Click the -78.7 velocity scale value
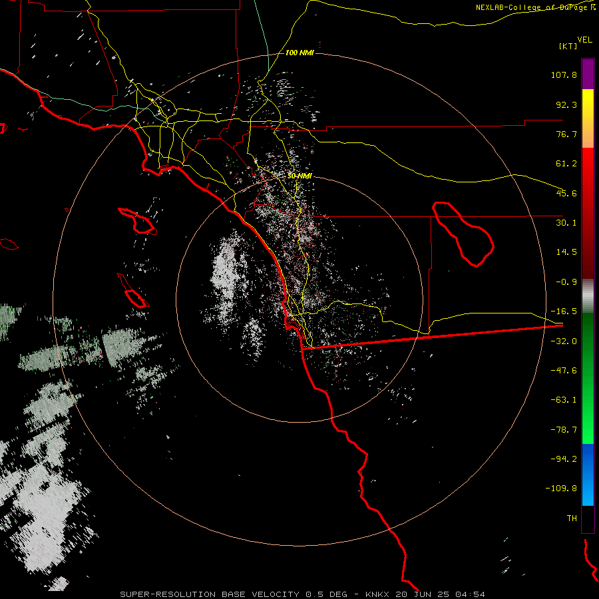This screenshot has height=599, width=599. (x=564, y=430)
